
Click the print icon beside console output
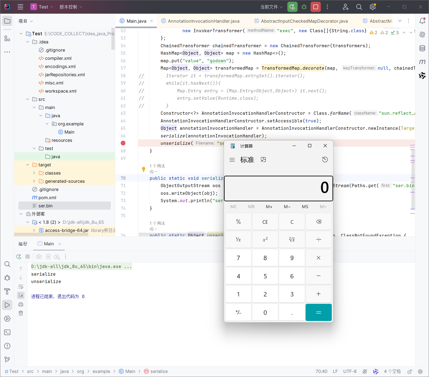tap(21, 304)
